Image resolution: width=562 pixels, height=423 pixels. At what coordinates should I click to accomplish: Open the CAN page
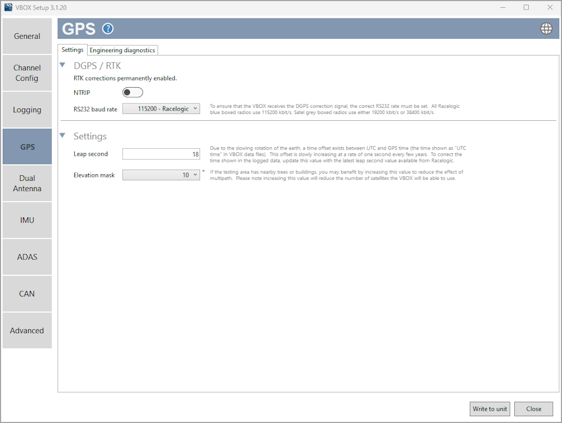coord(27,294)
